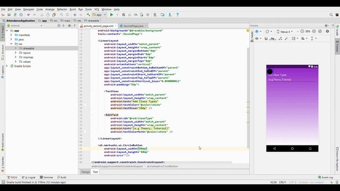Image resolution: width=340 pixels, height=191 pixels.
Task: Open the Guidelines dropdown in Preview toolbar
Action: coord(313,39)
